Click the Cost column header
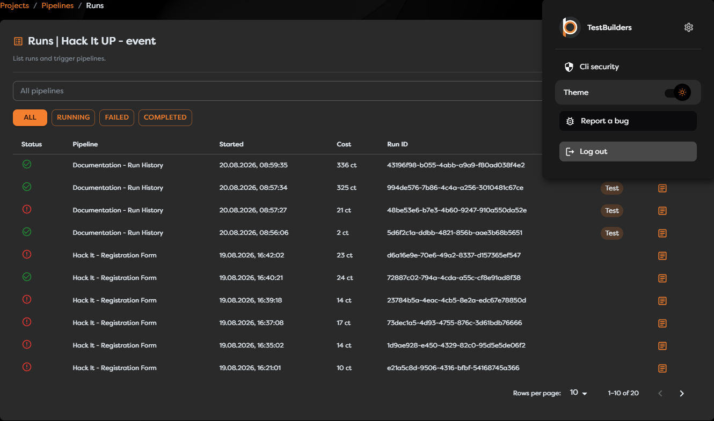This screenshot has width=714, height=421. (344, 144)
